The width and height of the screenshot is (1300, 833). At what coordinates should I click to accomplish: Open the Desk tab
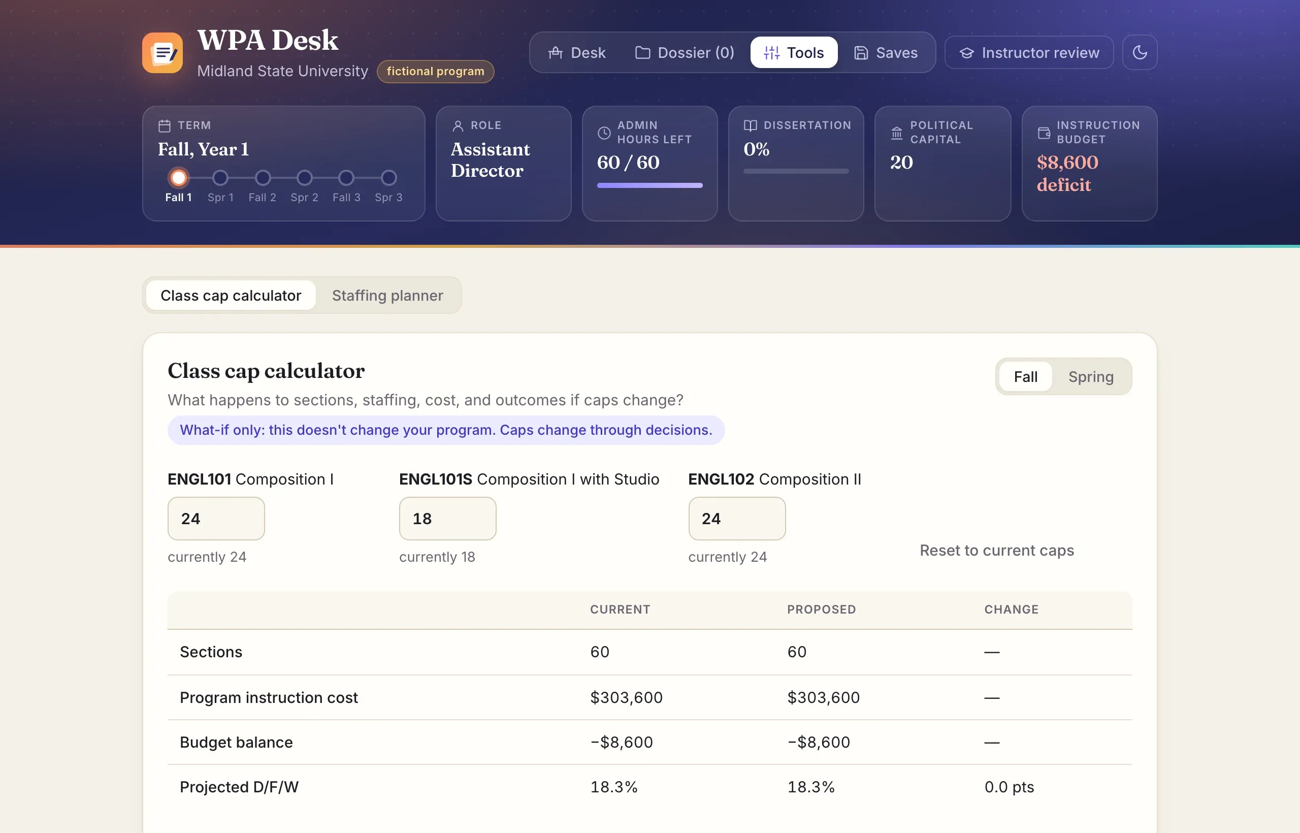(576, 52)
